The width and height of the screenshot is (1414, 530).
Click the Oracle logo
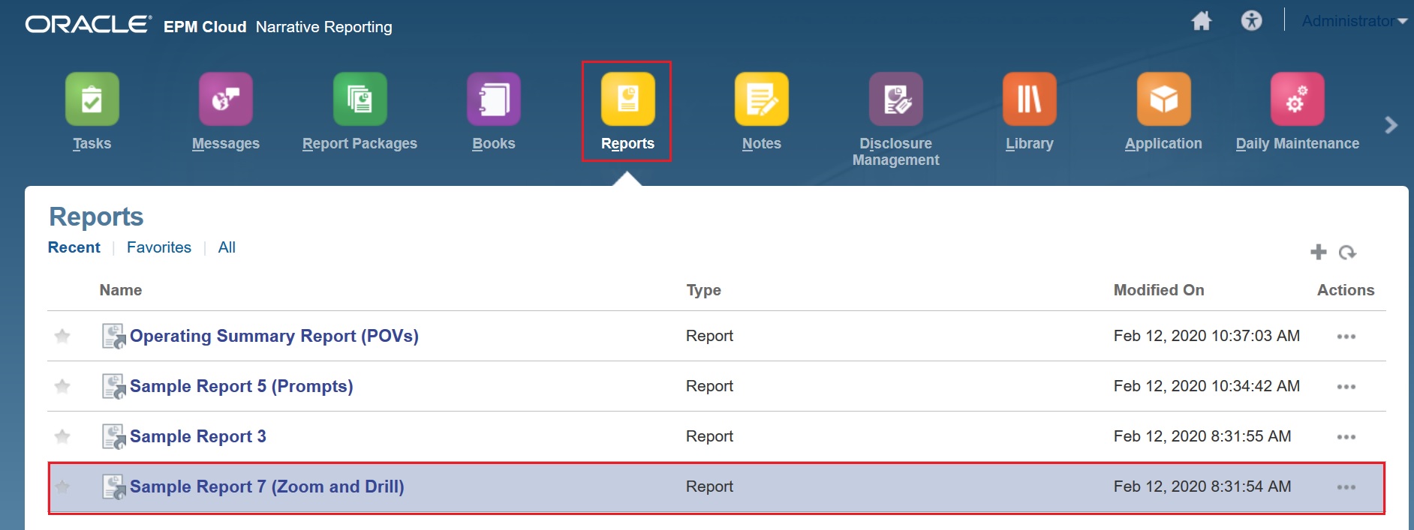89,25
